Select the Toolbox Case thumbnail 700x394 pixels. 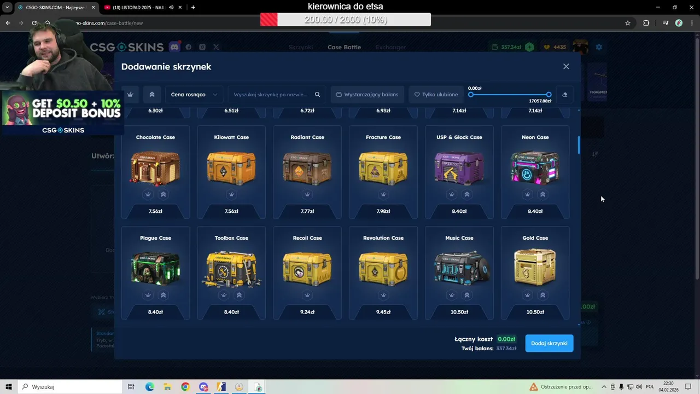point(231,269)
